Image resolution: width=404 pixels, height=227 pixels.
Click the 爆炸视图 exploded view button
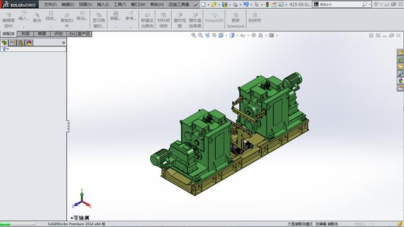click(x=179, y=20)
